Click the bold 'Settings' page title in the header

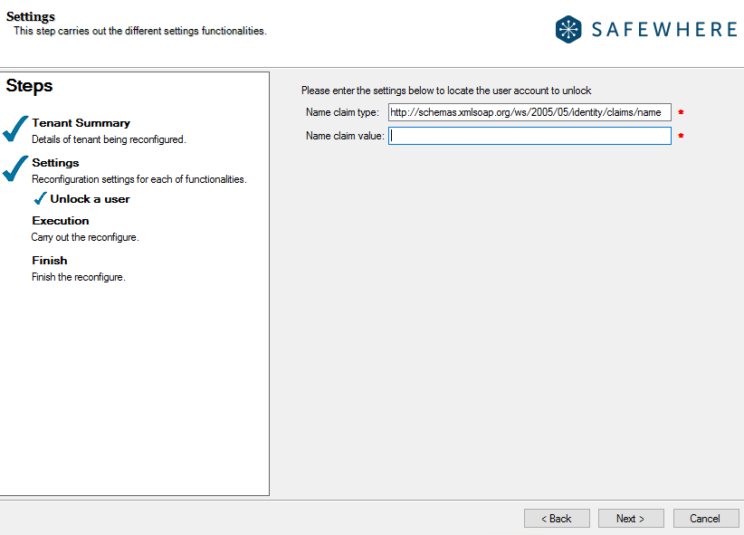31,16
